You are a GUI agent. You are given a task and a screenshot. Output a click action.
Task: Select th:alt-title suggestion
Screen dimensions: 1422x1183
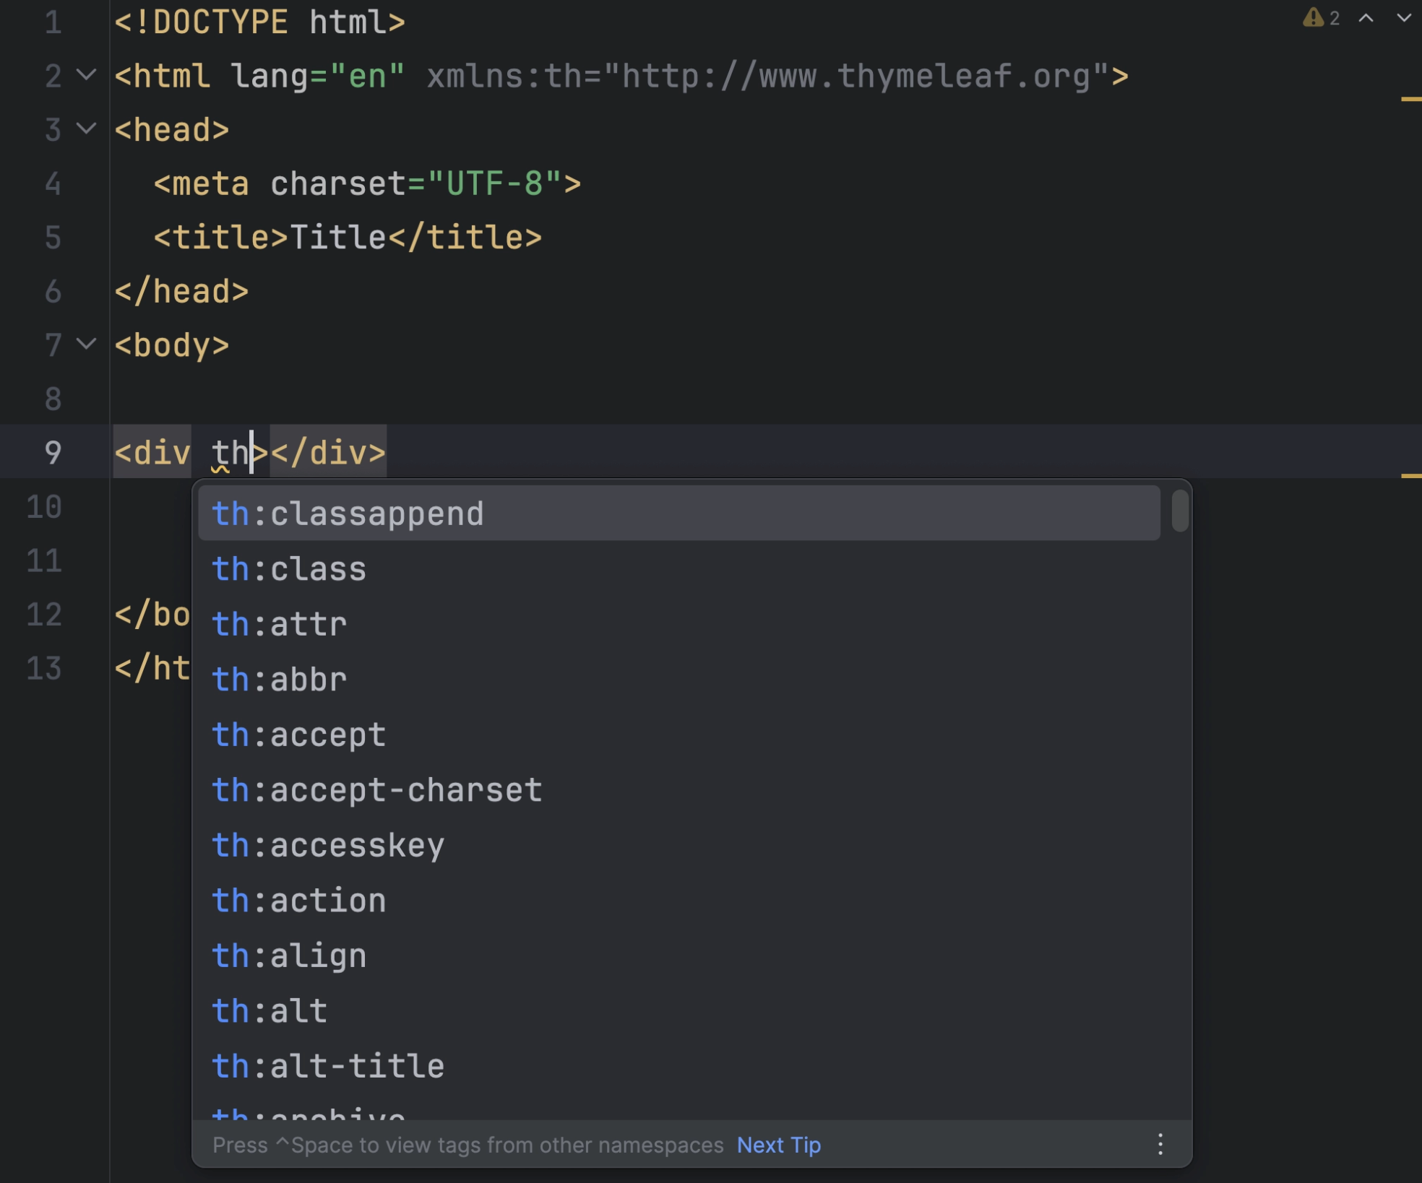point(679,1066)
